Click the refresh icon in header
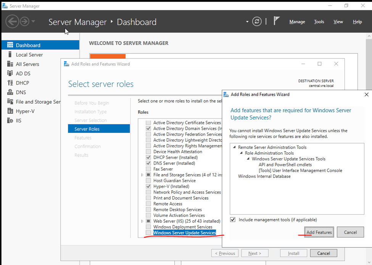 click(x=258, y=22)
